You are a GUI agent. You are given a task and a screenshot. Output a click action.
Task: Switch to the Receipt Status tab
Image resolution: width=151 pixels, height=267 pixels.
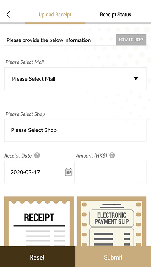[x=116, y=15]
